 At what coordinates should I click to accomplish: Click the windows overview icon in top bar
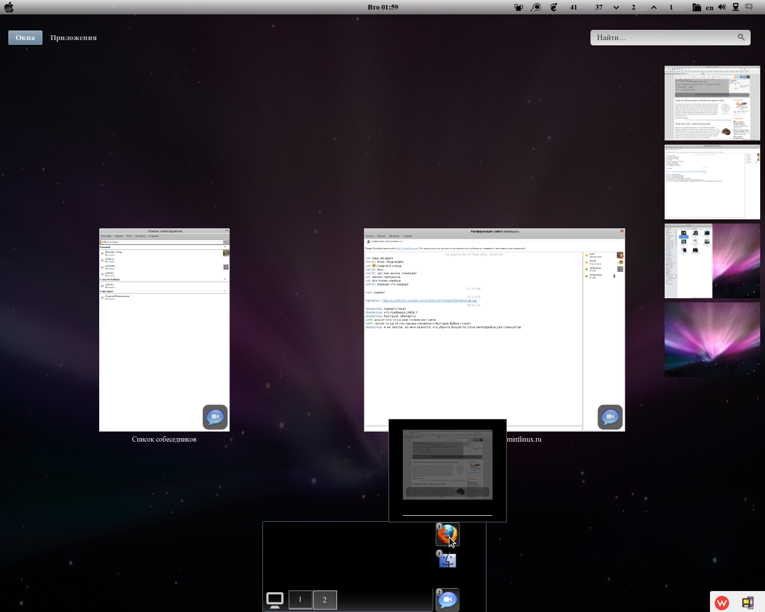(519, 7)
